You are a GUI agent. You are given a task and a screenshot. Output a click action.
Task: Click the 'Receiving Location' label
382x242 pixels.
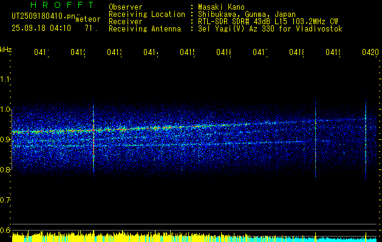point(147,15)
